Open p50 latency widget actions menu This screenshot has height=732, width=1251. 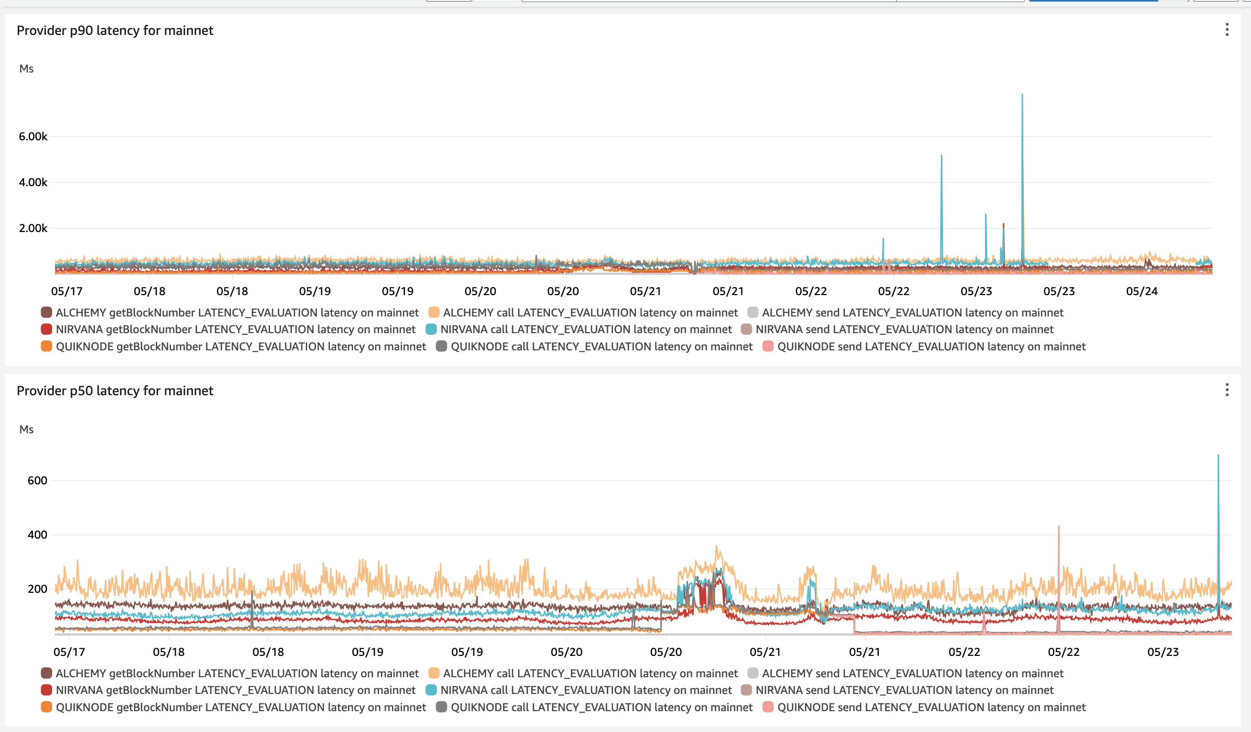pyautogui.click(x=1227, y=390)
